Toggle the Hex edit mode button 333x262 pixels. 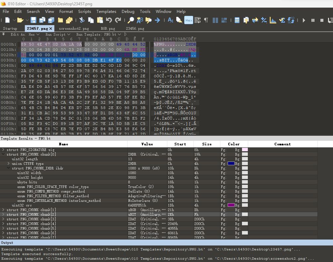click(x=189, y=20)
